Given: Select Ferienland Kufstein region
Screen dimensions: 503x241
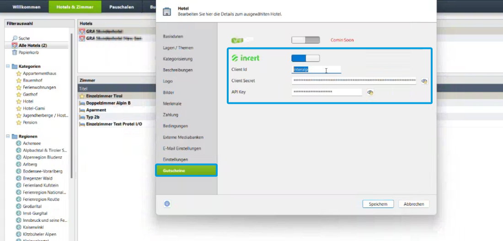Looking at the screenshot, I should click(x=40, y=186).
